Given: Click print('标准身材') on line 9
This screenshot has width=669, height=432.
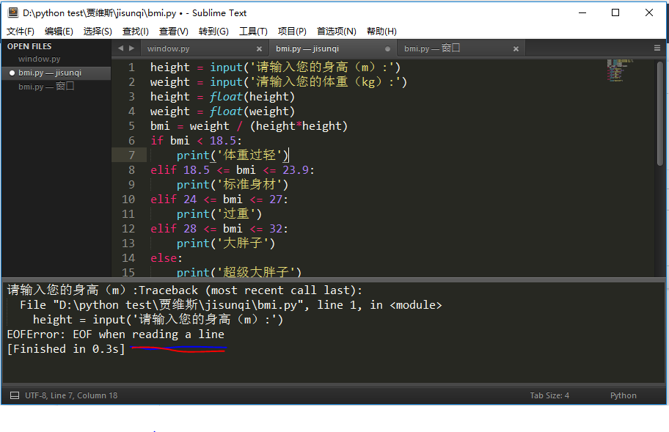Looking at the screenshot, I should (233, 185).
